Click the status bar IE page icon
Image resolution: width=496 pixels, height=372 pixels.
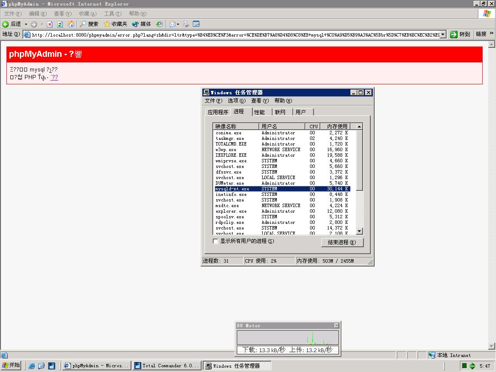4,355
